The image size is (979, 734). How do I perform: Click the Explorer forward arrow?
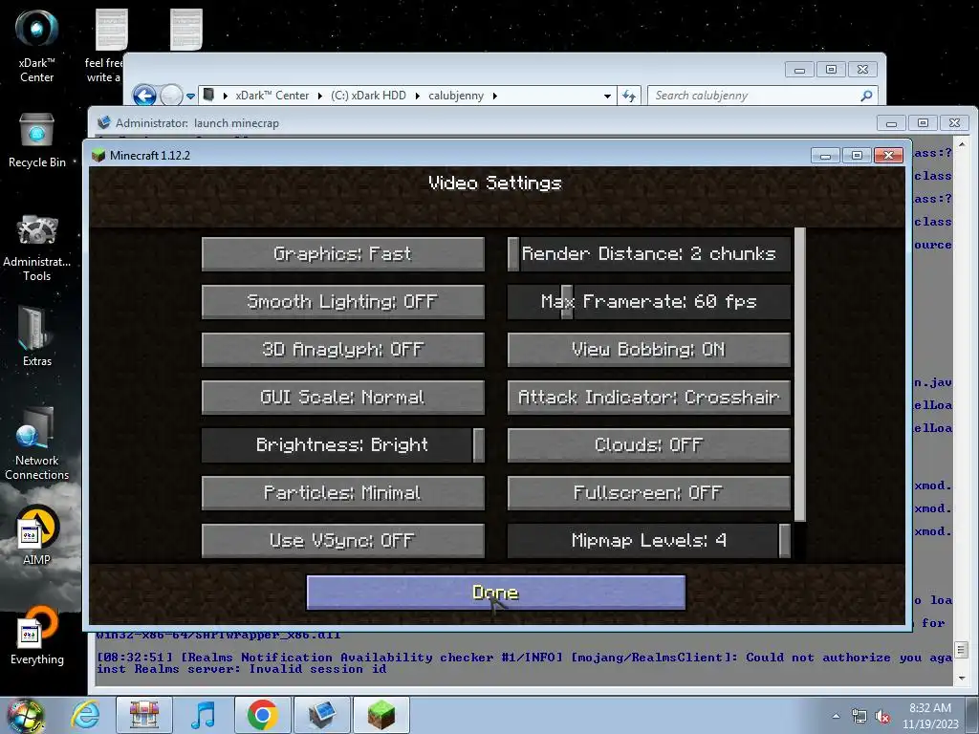[171, 96]
